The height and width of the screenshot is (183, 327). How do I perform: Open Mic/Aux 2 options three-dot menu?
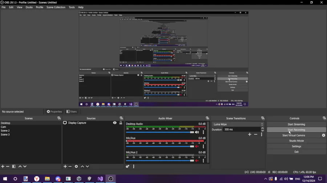(x=203, y=161)
